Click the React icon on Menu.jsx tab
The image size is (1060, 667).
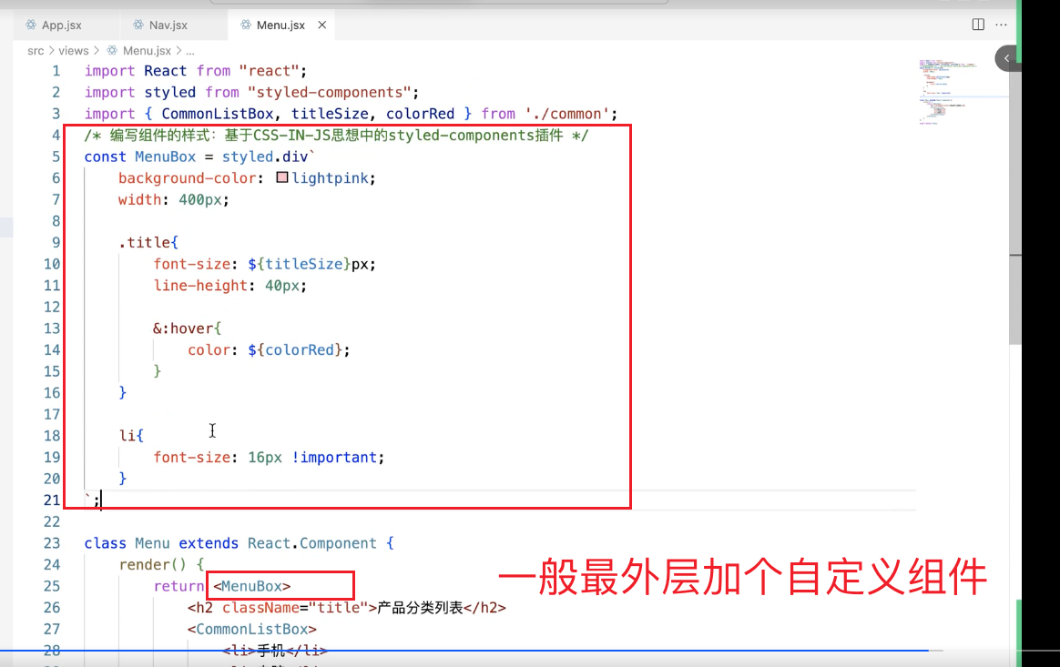245,25
